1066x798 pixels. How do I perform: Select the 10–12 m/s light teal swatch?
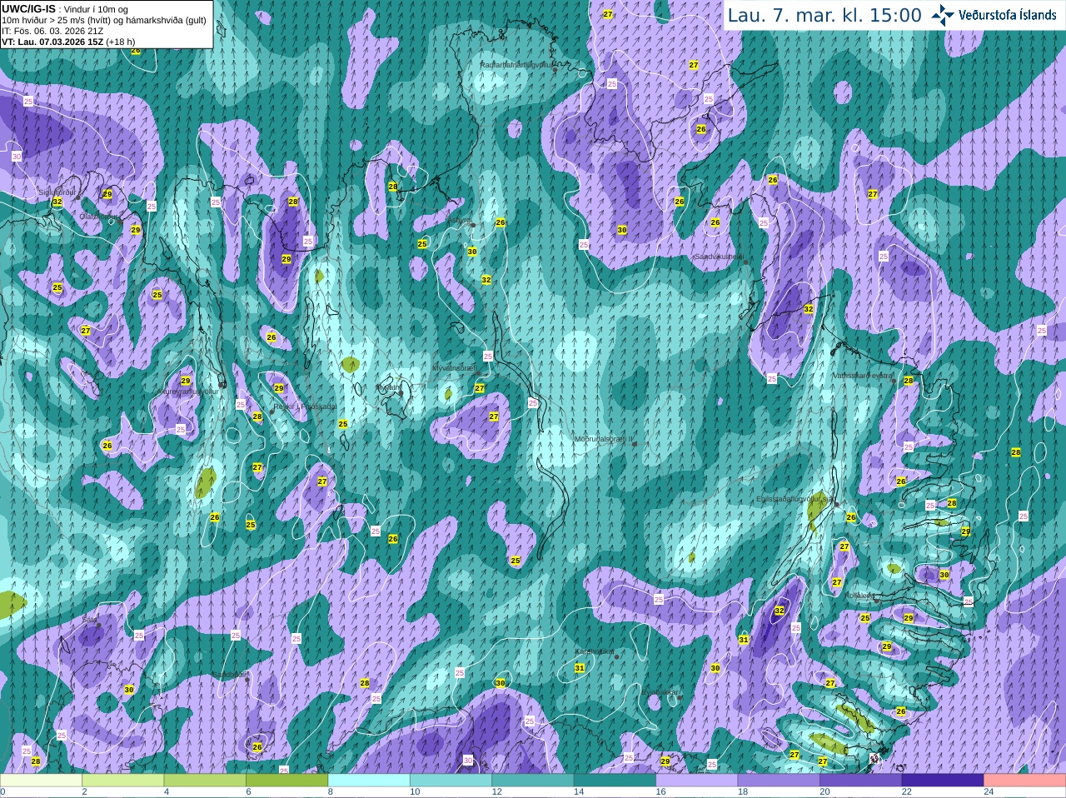point(451,781)
